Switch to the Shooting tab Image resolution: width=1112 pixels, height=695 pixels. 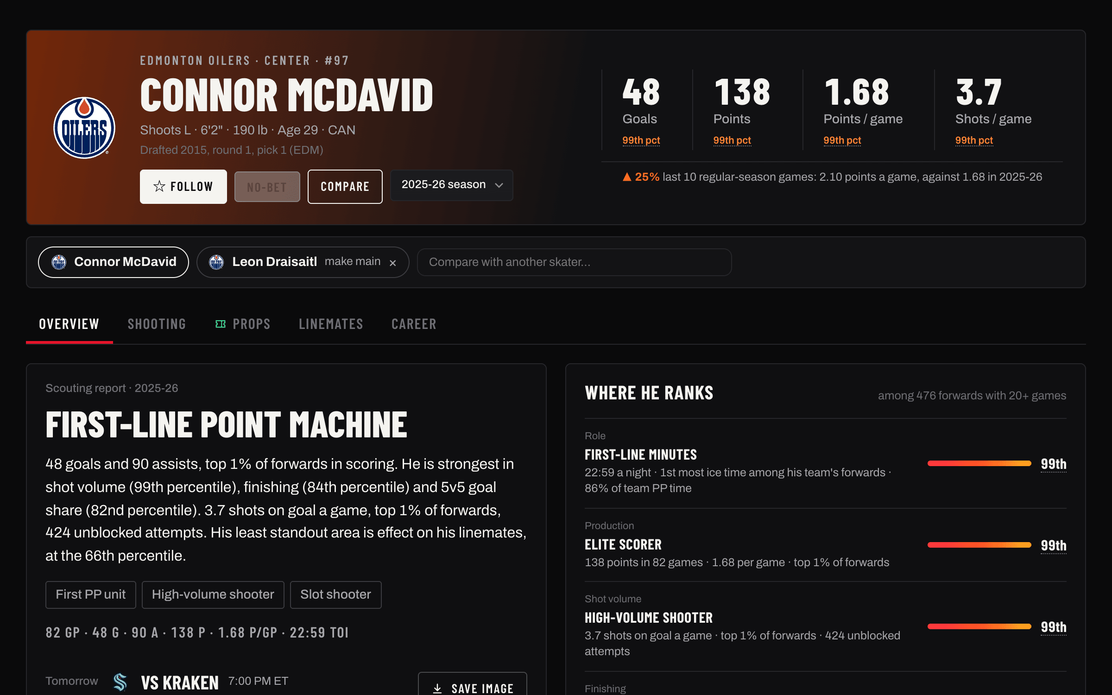coord(157,324)
